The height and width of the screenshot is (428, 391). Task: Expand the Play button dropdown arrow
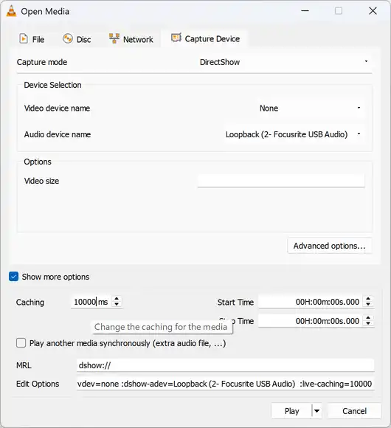pyautogui.click(x=316, y=411)
